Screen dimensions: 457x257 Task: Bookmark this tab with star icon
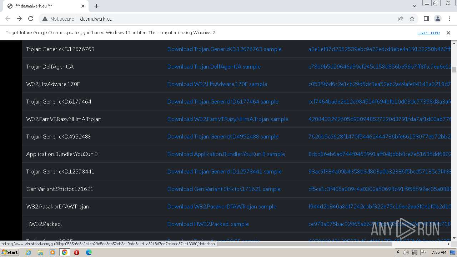tap(412, 19)
